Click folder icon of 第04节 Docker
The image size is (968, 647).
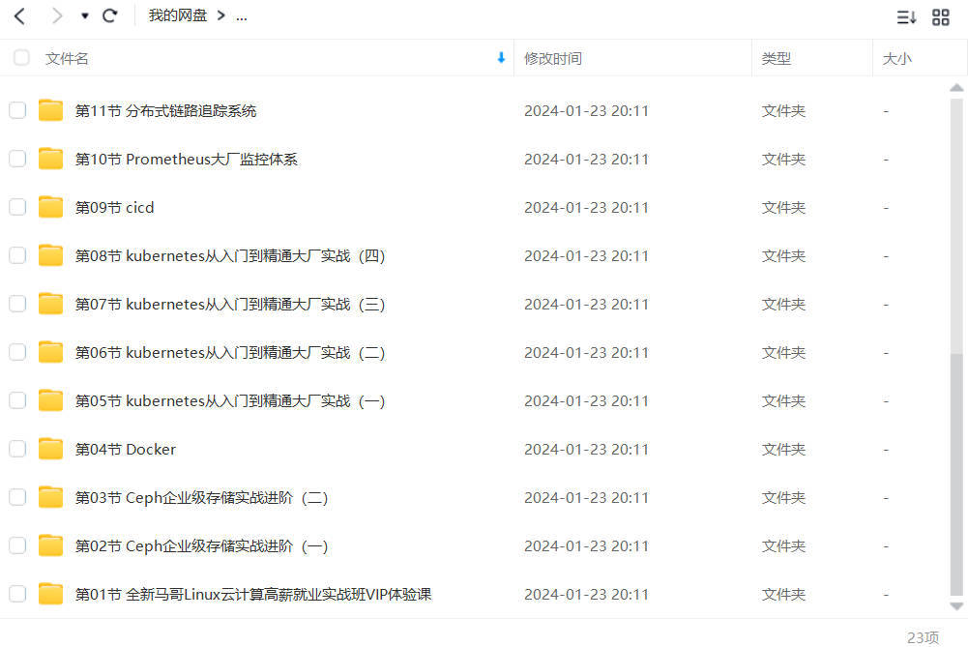tap(50, 449)
